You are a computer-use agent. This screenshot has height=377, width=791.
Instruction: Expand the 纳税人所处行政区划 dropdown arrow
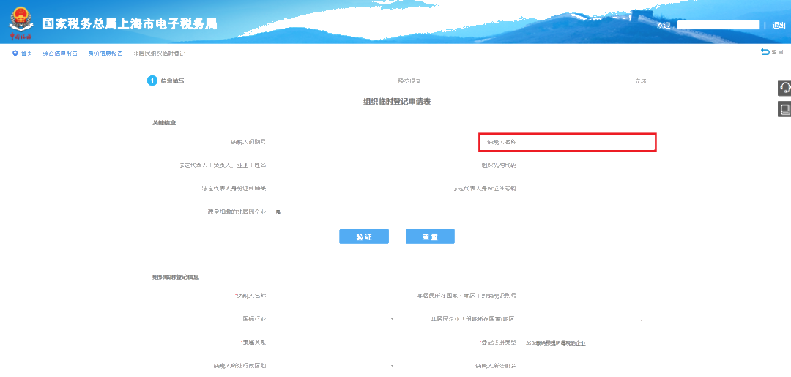coord(392,365)
